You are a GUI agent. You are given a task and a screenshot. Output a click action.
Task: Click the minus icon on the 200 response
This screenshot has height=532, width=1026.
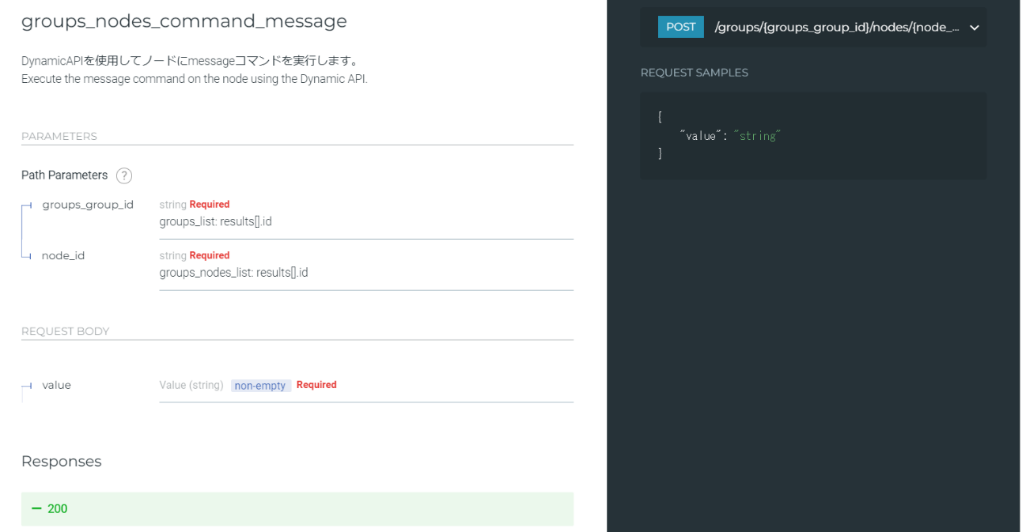click(x=38, y=509)
